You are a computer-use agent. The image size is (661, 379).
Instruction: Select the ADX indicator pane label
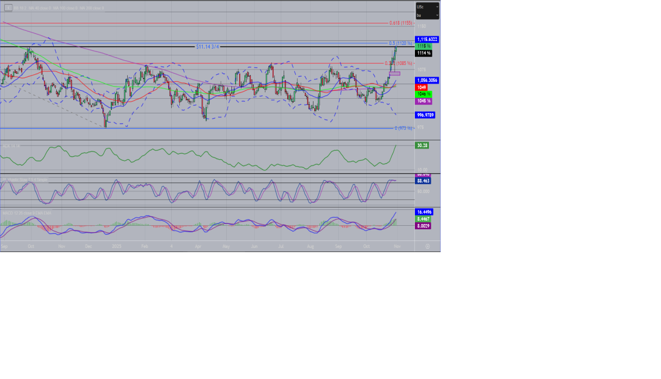(12, 146)
